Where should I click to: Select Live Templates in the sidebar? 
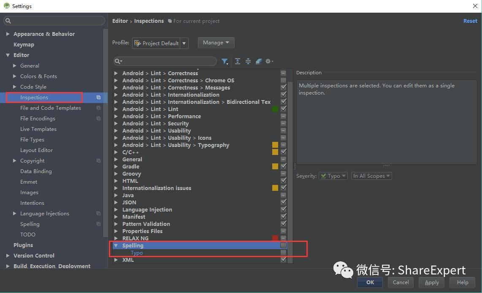coord(38,129)
